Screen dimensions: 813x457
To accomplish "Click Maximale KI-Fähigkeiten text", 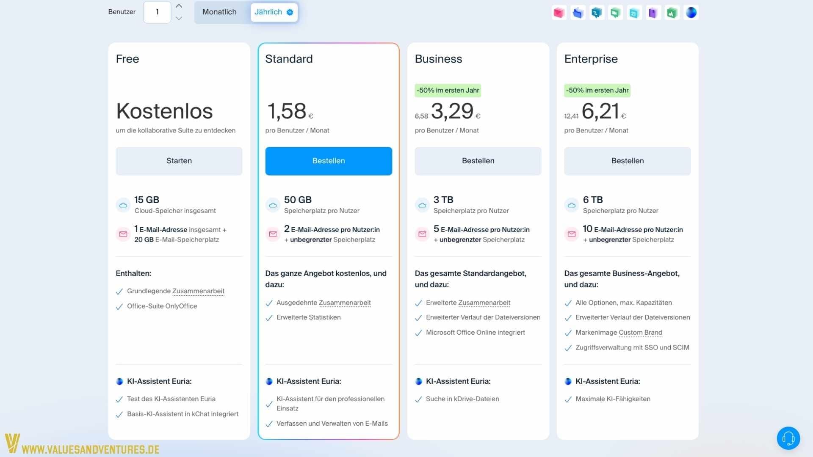I will click(613, 399).
